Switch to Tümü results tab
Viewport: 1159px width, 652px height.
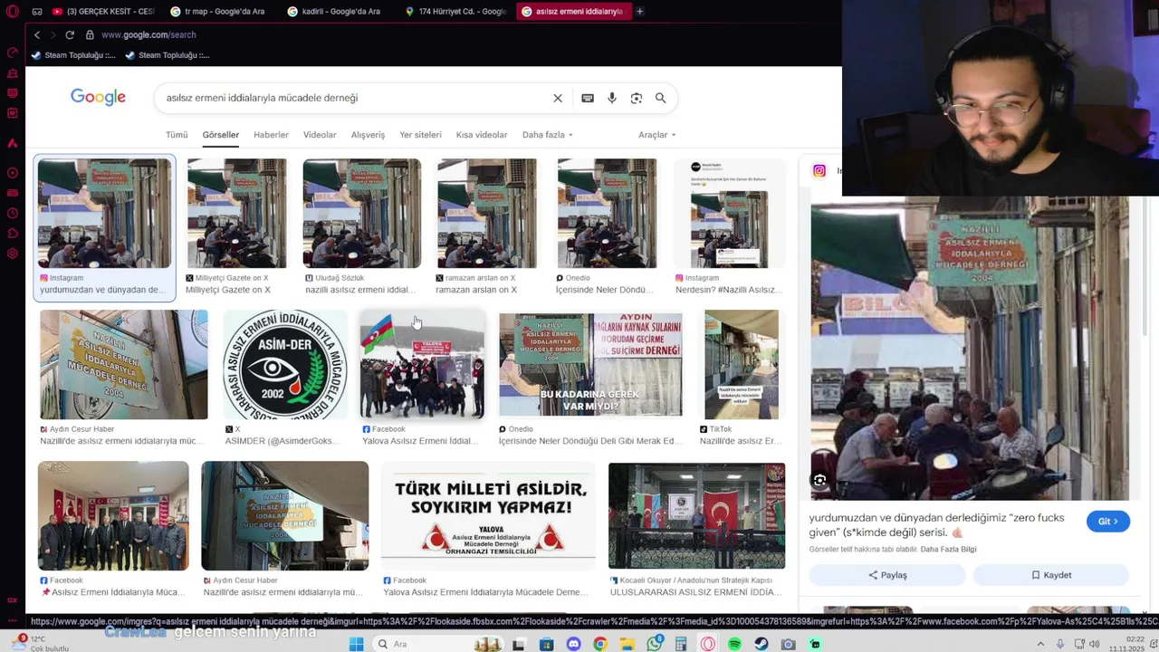177,135
